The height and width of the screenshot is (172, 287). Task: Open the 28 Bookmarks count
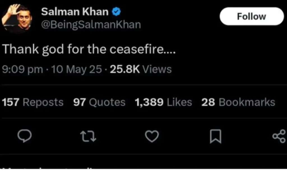pos(238,102)
